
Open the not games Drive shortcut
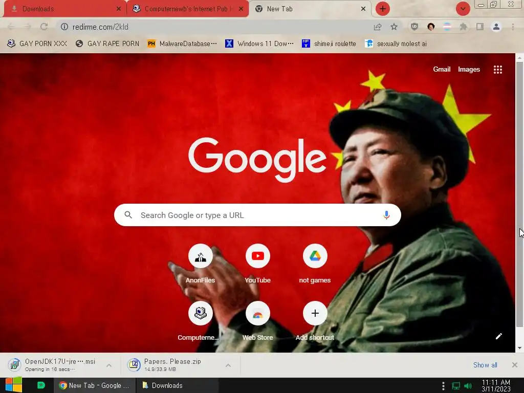[315, 264]
